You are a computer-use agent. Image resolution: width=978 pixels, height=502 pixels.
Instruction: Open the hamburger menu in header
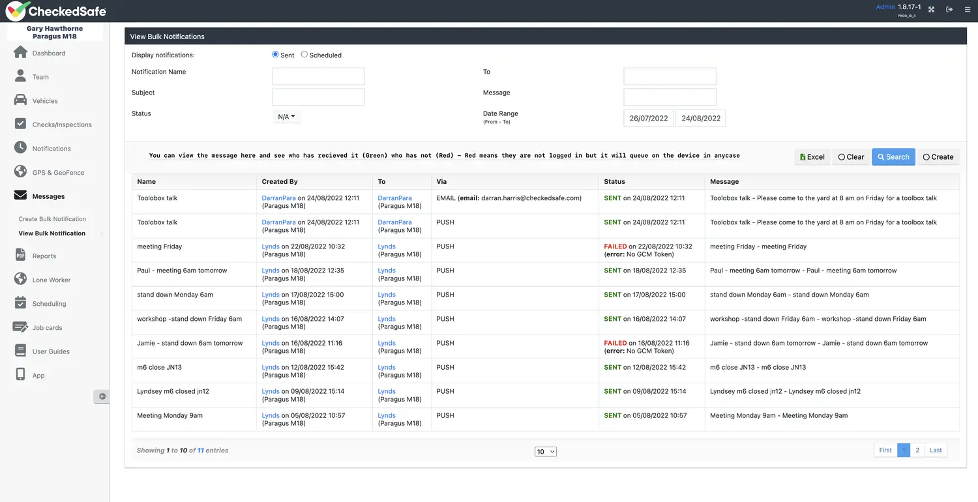(968, 10)
